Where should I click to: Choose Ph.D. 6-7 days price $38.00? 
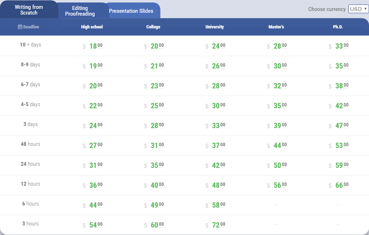(x=338, y=86)
